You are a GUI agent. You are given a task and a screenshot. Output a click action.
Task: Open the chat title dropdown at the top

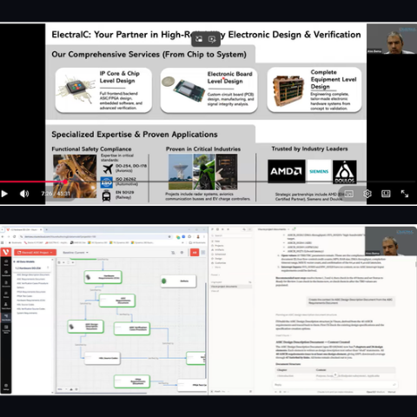click(273, 229)
